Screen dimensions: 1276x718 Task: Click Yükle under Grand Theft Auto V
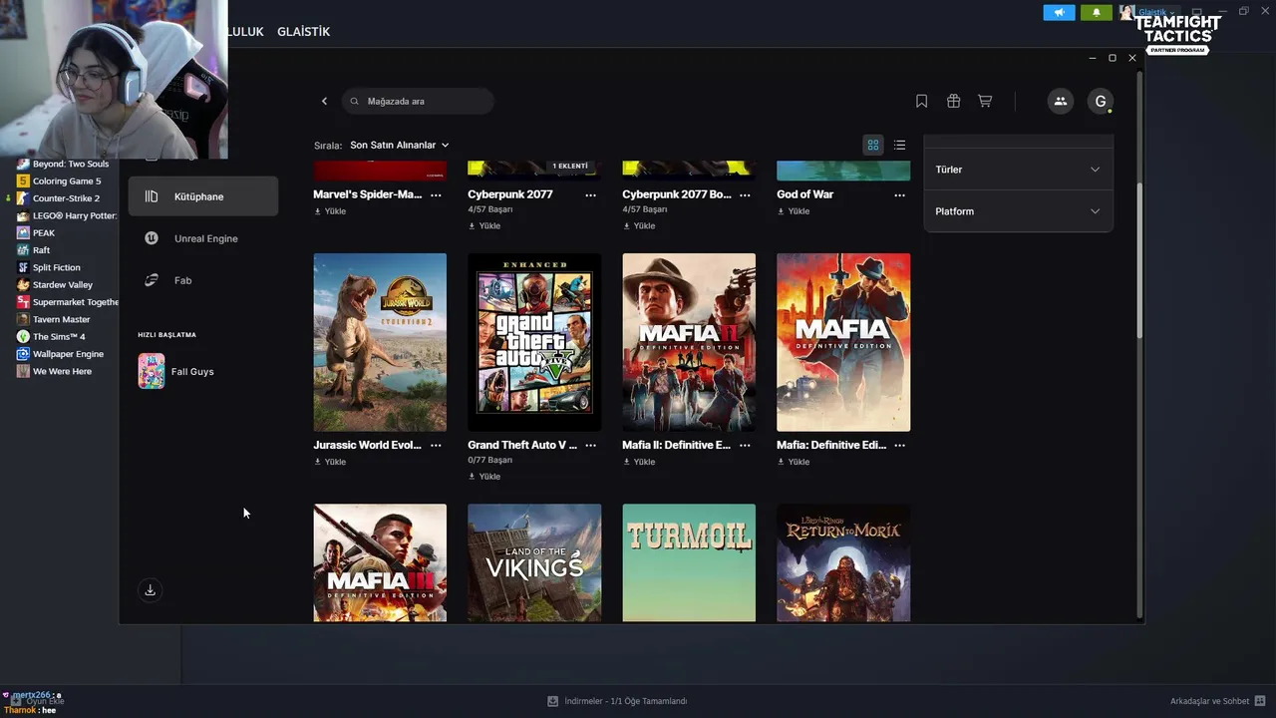point(484,477)
